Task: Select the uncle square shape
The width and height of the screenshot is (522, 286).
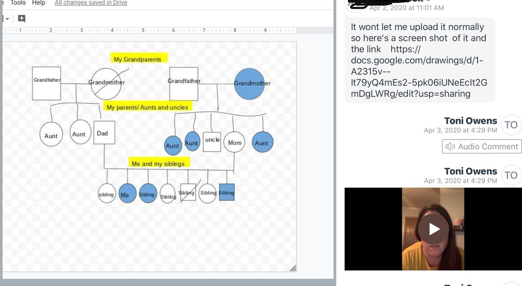Action: point(212,142)
